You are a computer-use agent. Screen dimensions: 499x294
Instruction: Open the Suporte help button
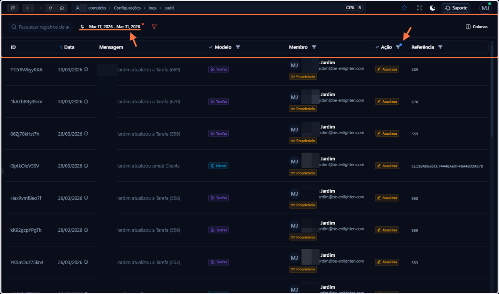(x=456, y=8)
